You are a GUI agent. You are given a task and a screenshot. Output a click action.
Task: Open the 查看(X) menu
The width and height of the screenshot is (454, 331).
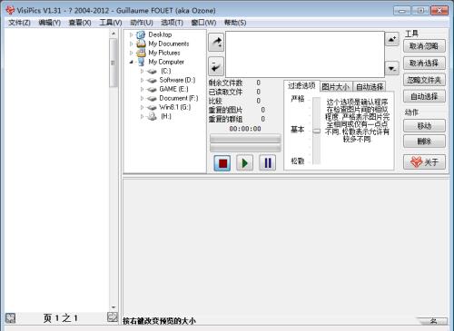pyautogui.click(x=80, y=23)
